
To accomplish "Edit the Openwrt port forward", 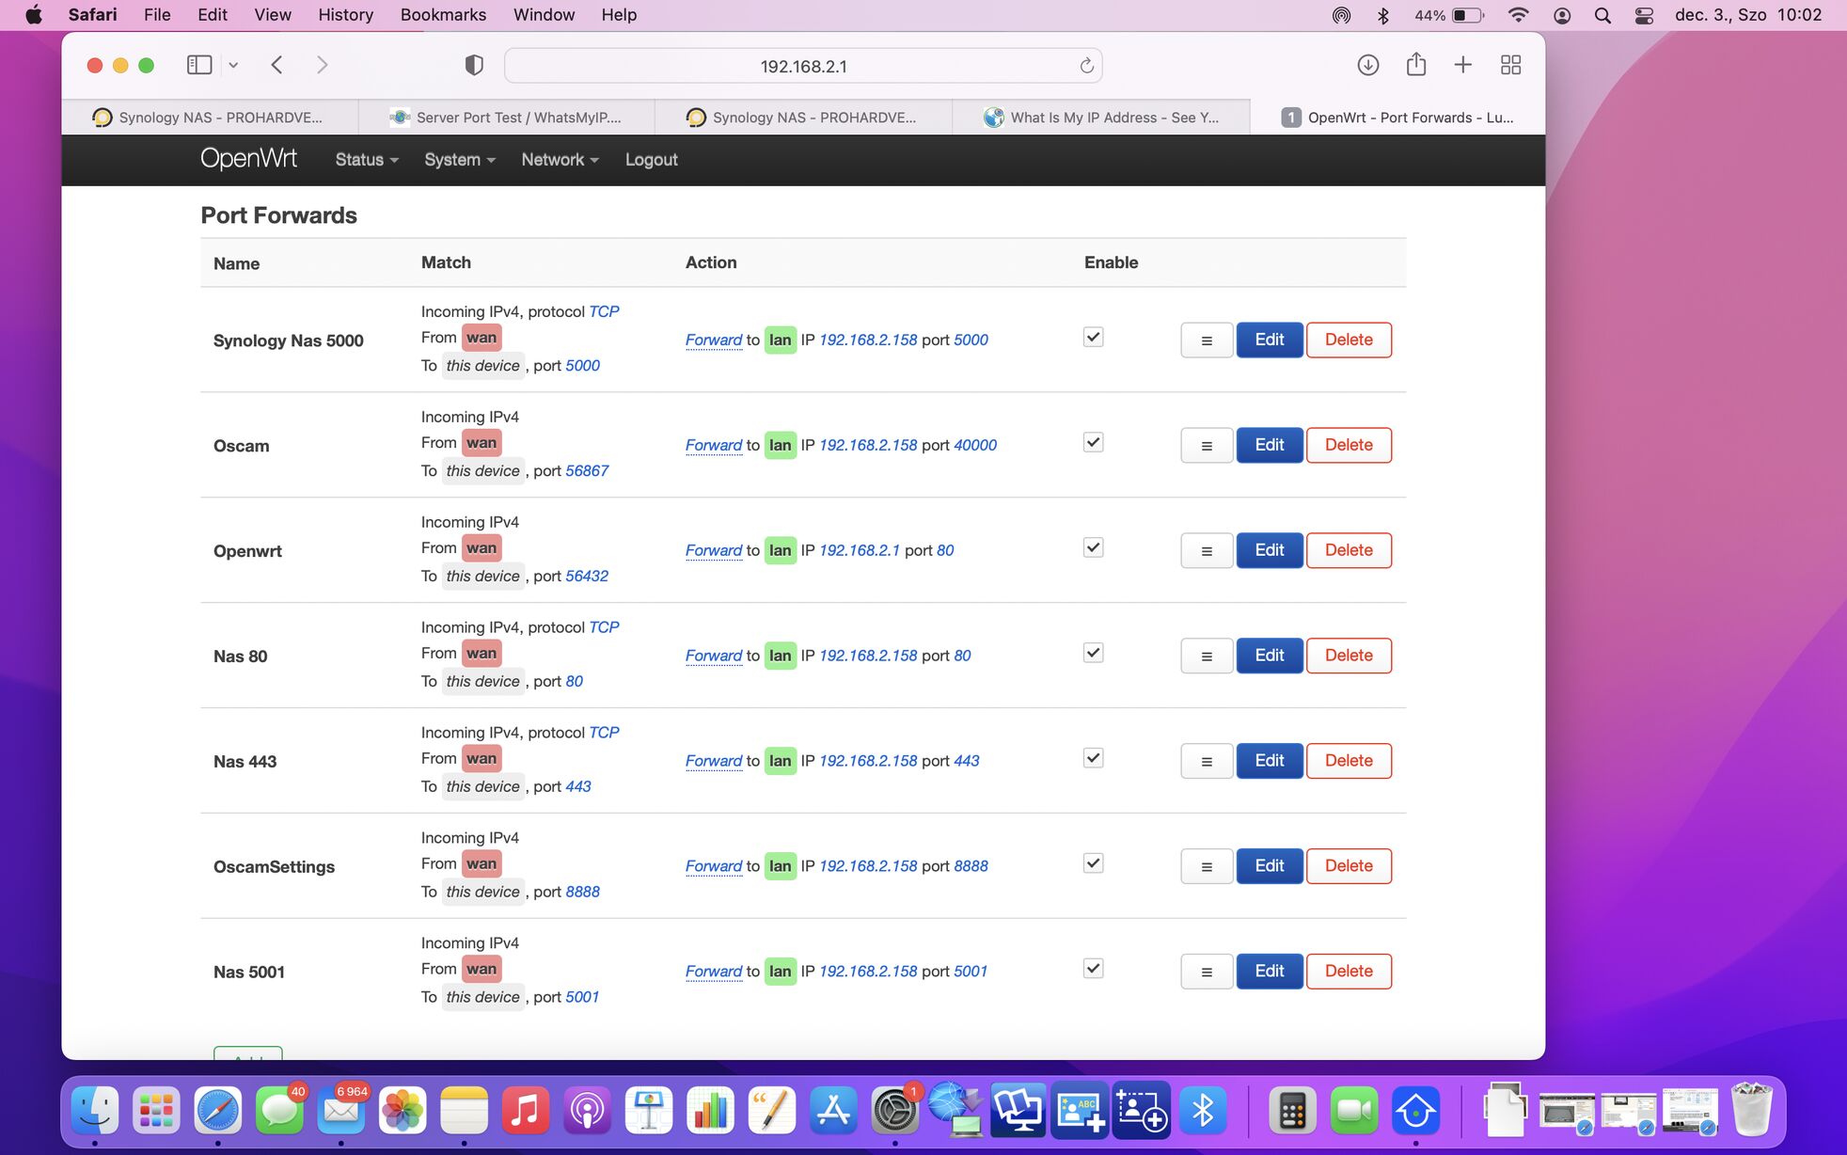I will (x=1269, y=550).
